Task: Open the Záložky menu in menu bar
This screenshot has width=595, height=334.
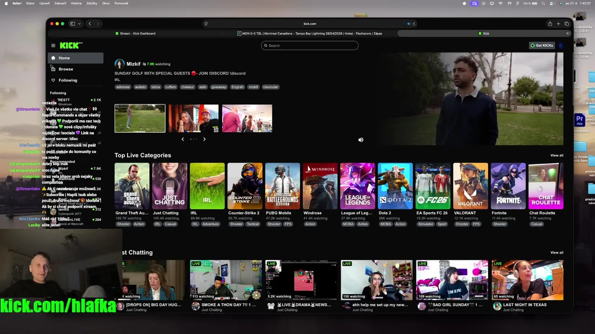Action: [92, 3]
